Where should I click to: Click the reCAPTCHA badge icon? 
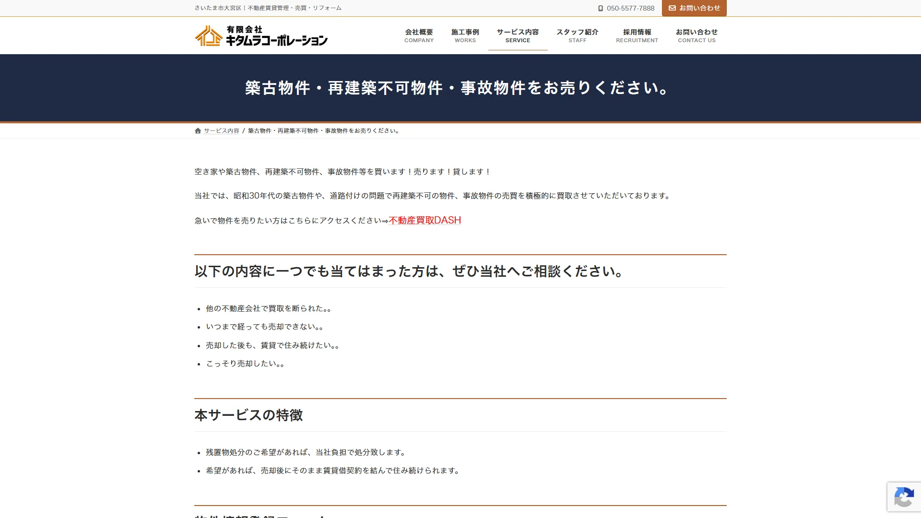(x=904, y=497)
